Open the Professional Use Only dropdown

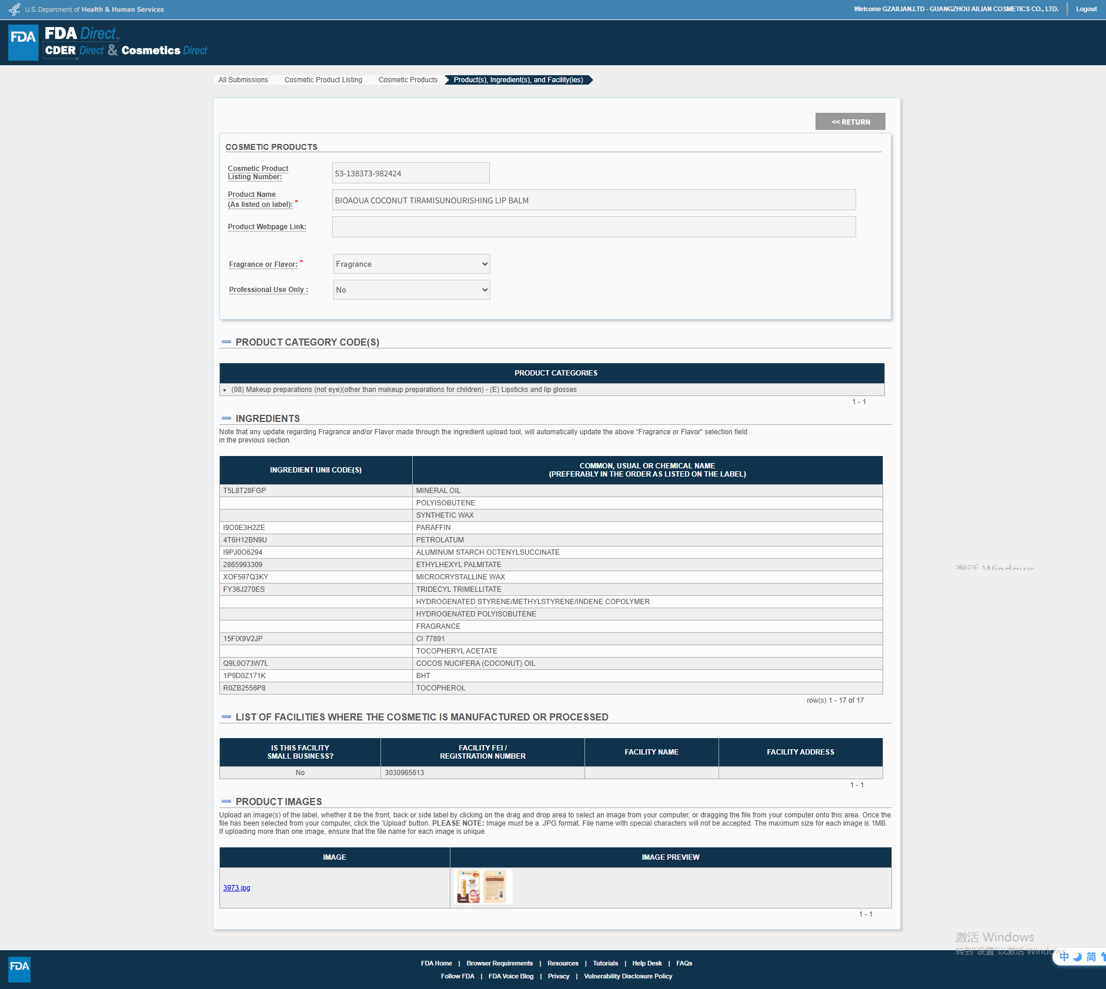(411, 290)
